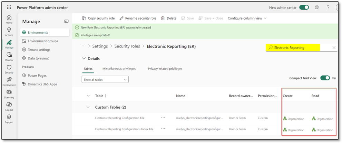
Task: Open Monitor in the left rail
Action: tap(9, 56)
